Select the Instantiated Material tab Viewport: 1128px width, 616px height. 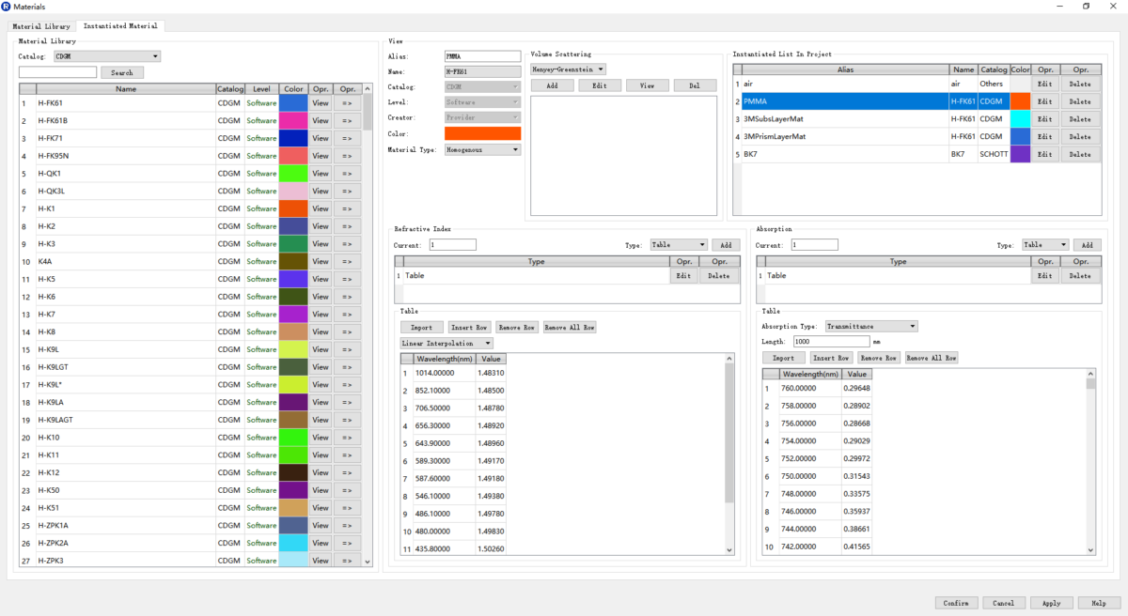tap(119, 25)
